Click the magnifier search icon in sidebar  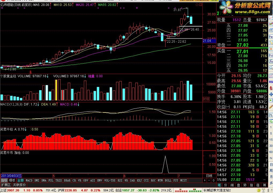271,68
